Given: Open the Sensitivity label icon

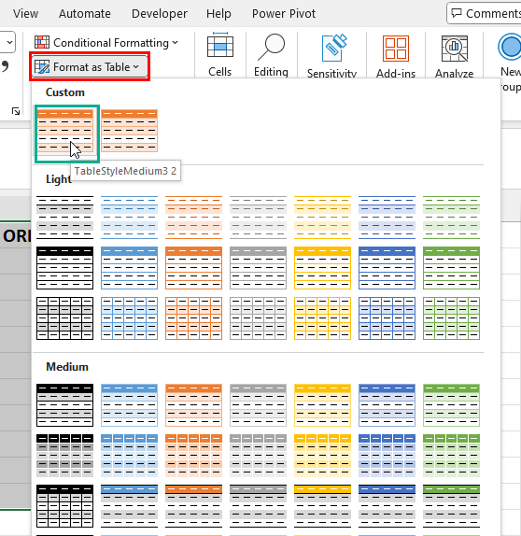Looking at the screenshot, I should (x=334, y=48).
